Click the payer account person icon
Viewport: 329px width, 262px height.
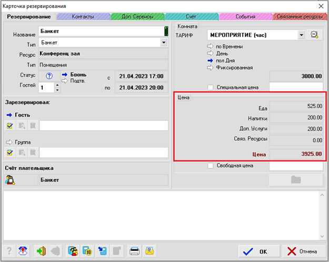[x=10, y=180]
